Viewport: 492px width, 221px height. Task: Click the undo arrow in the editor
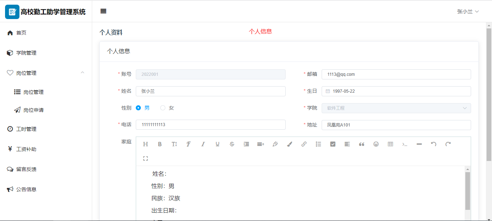pyautogui.click(x=434, y=144)
